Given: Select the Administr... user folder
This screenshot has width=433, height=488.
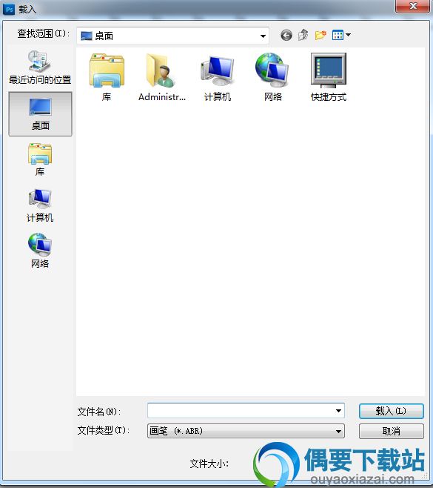Looking at the screenshot, I should [162, 77].
